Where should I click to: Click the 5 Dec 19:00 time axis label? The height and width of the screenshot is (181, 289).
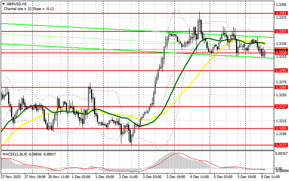(247, 177)
